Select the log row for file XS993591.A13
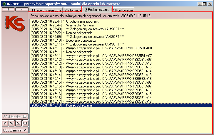Screen dimensions: 214x135 [x=121, y=75]
